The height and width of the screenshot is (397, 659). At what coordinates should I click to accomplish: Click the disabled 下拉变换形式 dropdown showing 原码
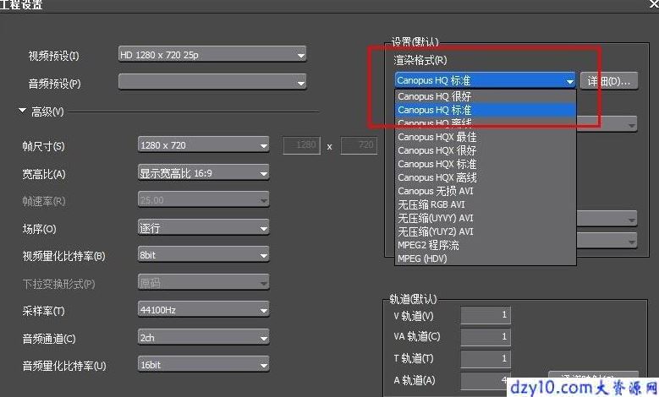click(x=203, y=283)
